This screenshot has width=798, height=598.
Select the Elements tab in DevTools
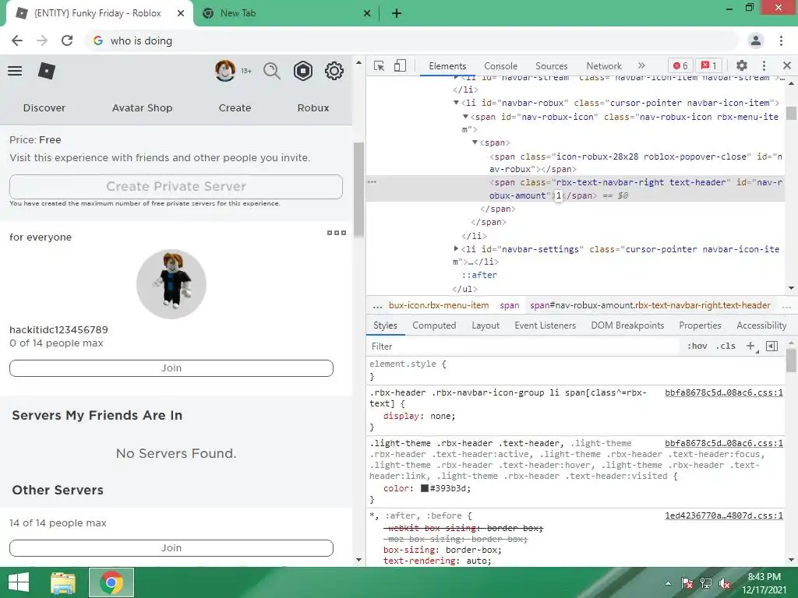click(x=447, y=66)
